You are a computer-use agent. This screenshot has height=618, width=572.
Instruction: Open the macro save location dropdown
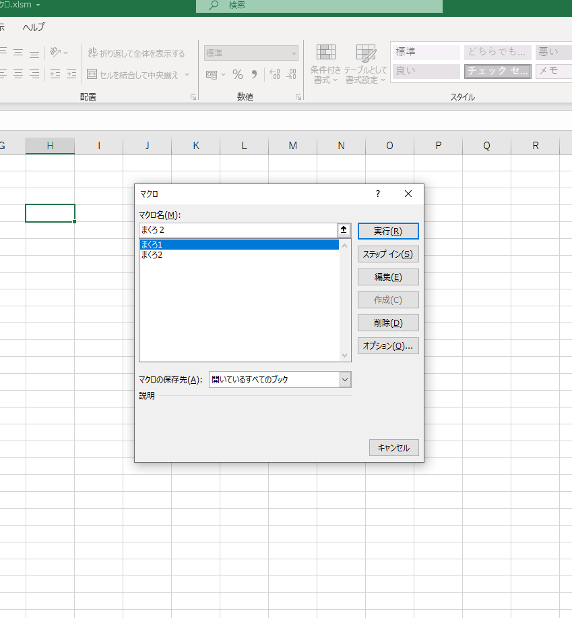point(345,380)
